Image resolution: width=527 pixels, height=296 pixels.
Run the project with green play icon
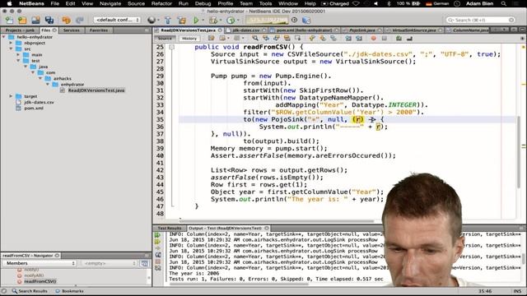point(196,21)
